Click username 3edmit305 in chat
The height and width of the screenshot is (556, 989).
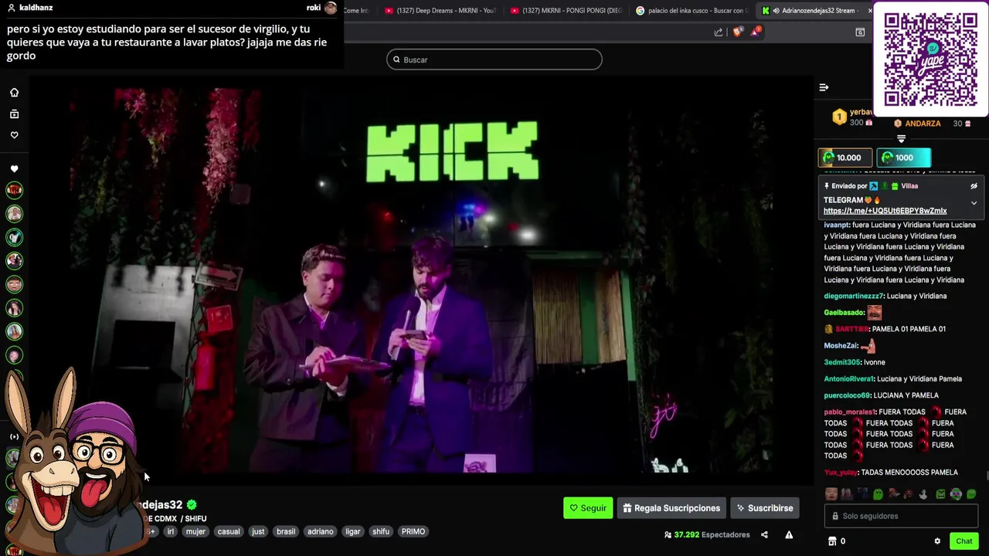[841, 362]
